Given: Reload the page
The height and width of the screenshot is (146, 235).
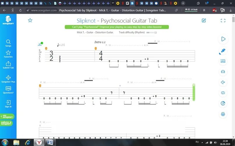Looking at the screenshot, I should tap(20, 10).
